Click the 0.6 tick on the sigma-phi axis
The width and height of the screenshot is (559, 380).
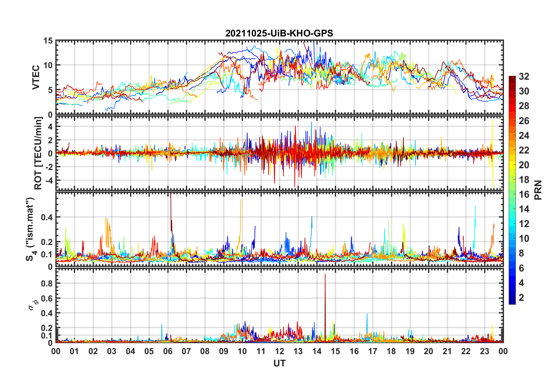click(47, 298)
